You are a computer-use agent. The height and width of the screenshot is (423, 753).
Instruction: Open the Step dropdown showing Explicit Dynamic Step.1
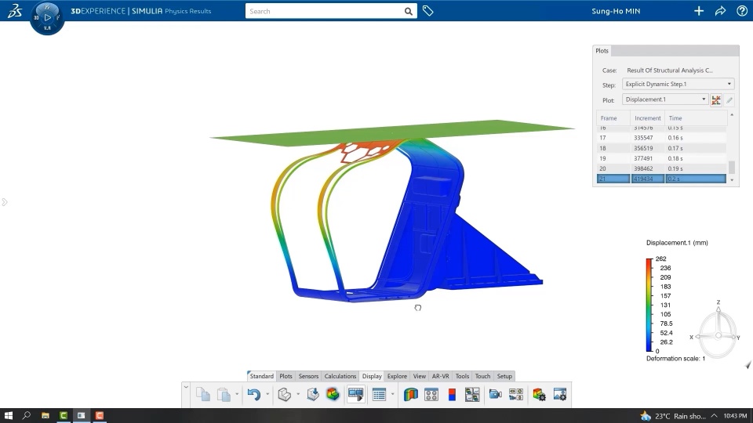(x=678, y=84)
